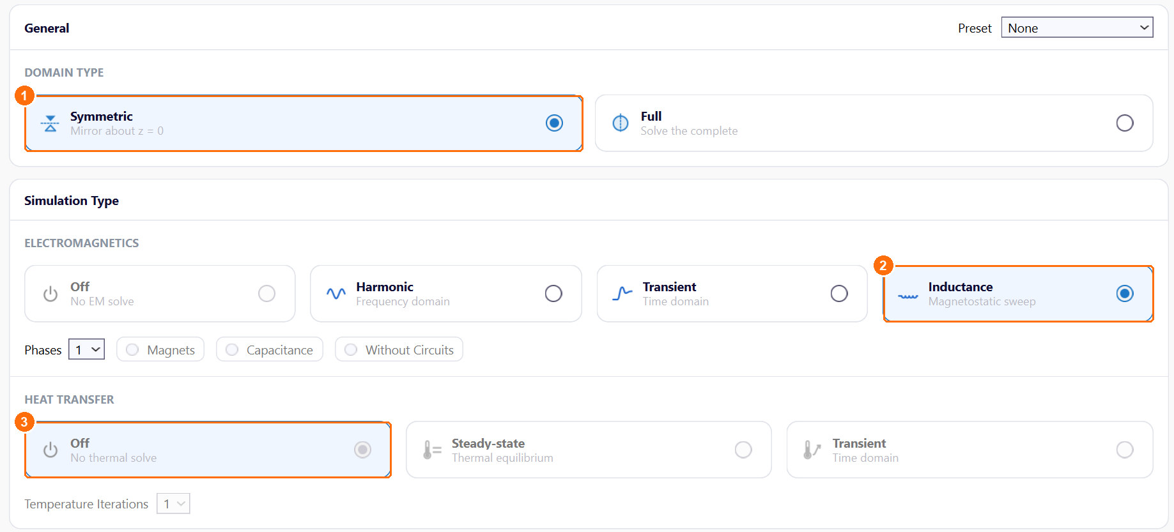
Task: Click the "Mirror about z = 0" text
Action: [117, 131]
